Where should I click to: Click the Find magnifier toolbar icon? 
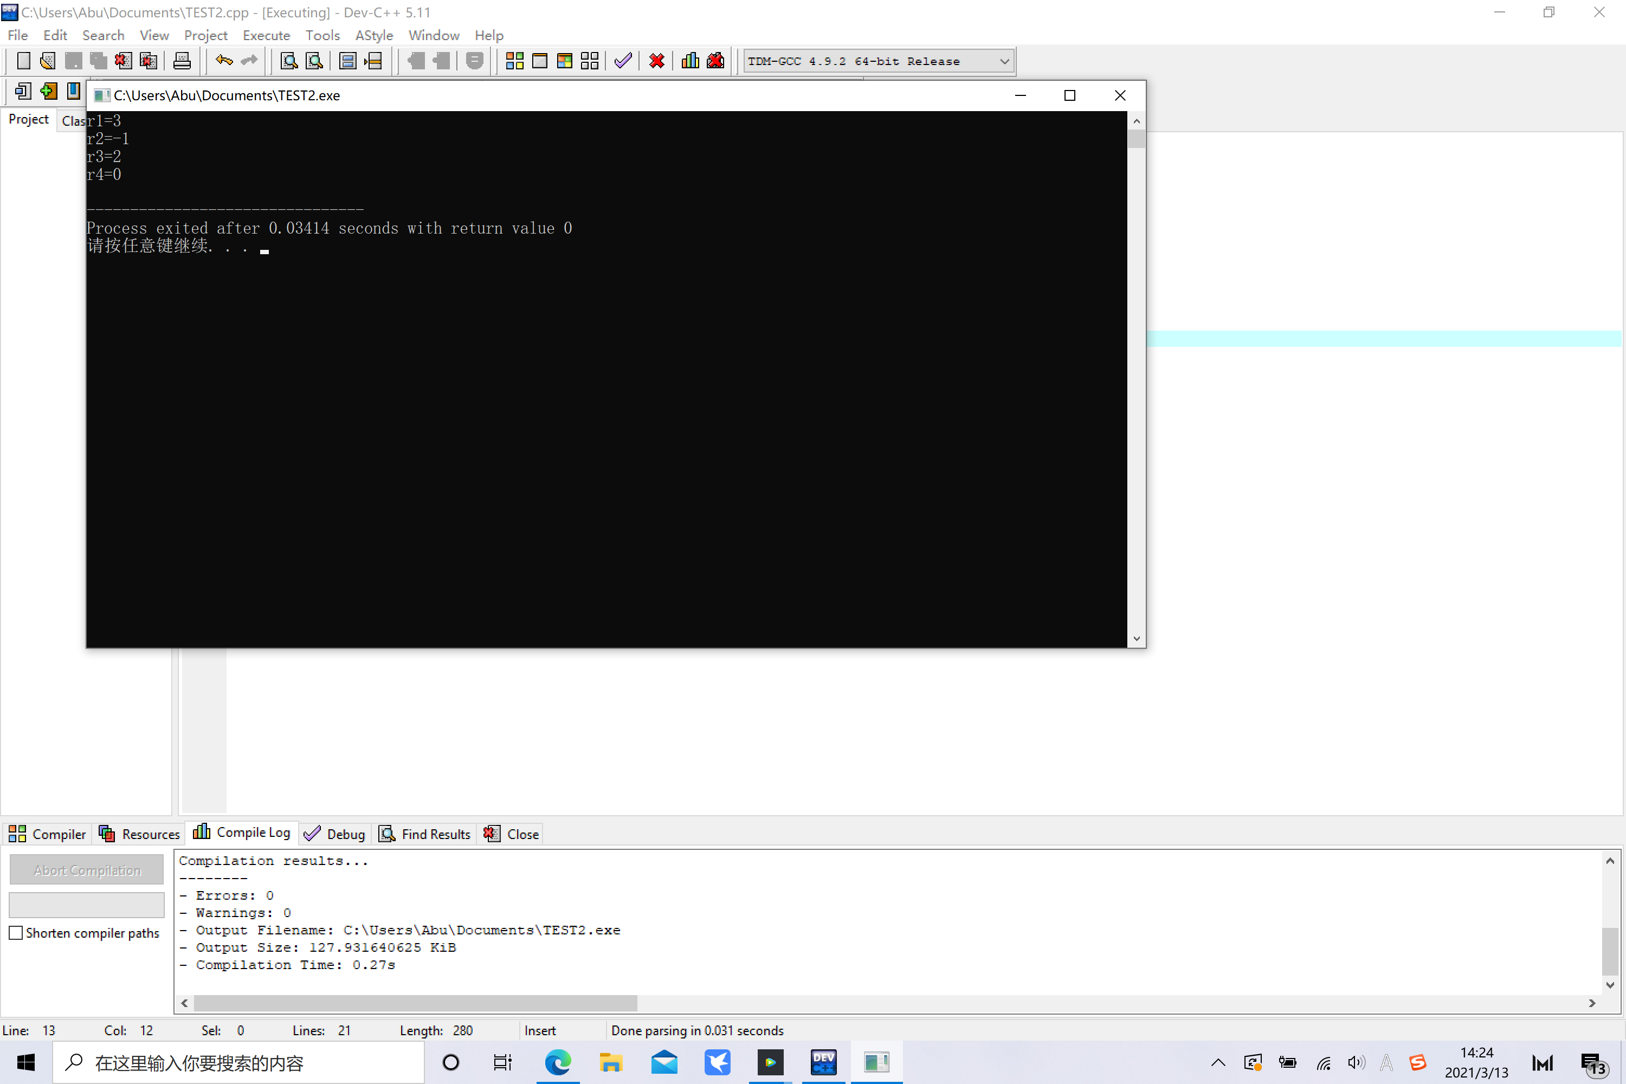point(289,61)
